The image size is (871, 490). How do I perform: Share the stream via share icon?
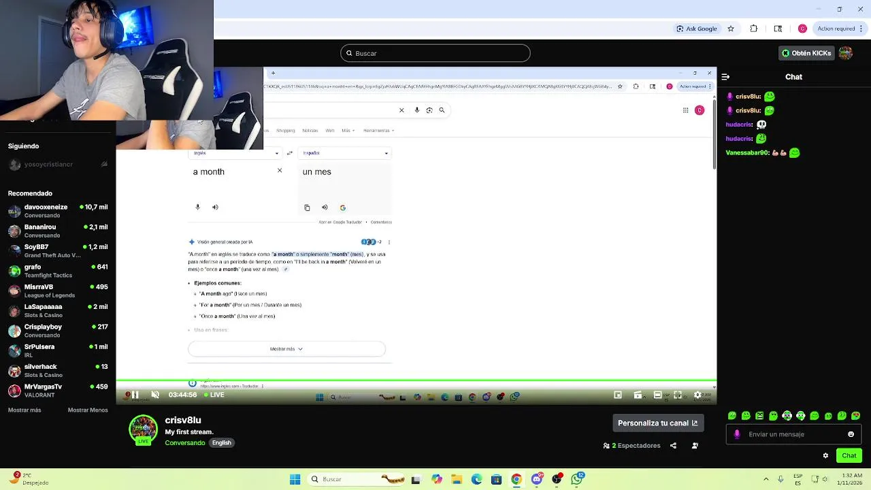pos(673,446)
